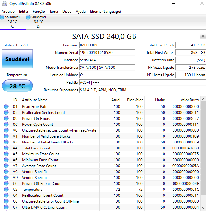Select the D: drive tab at 38 °C
This screenshot has height=211, width=206.
(38, 22)
